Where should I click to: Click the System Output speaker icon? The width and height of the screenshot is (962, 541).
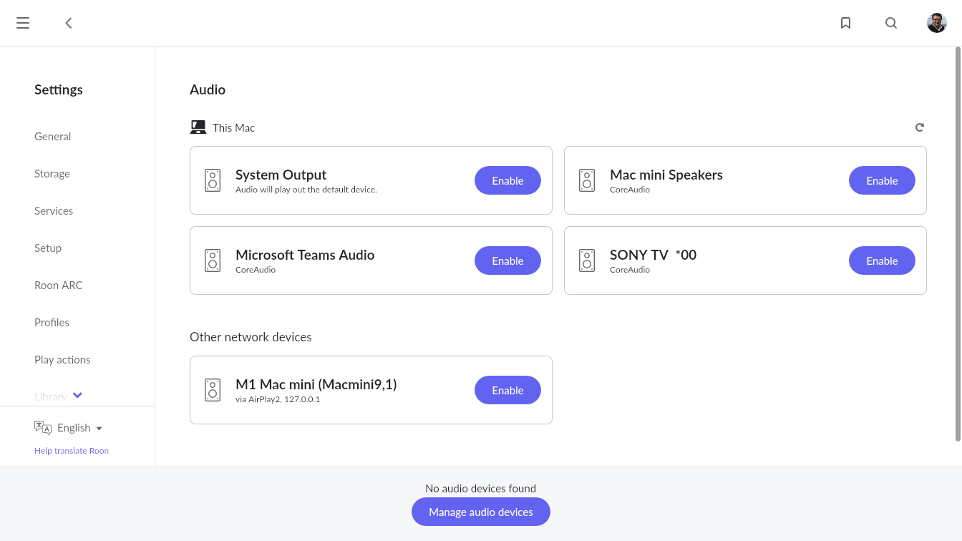(x=213, y=180)
